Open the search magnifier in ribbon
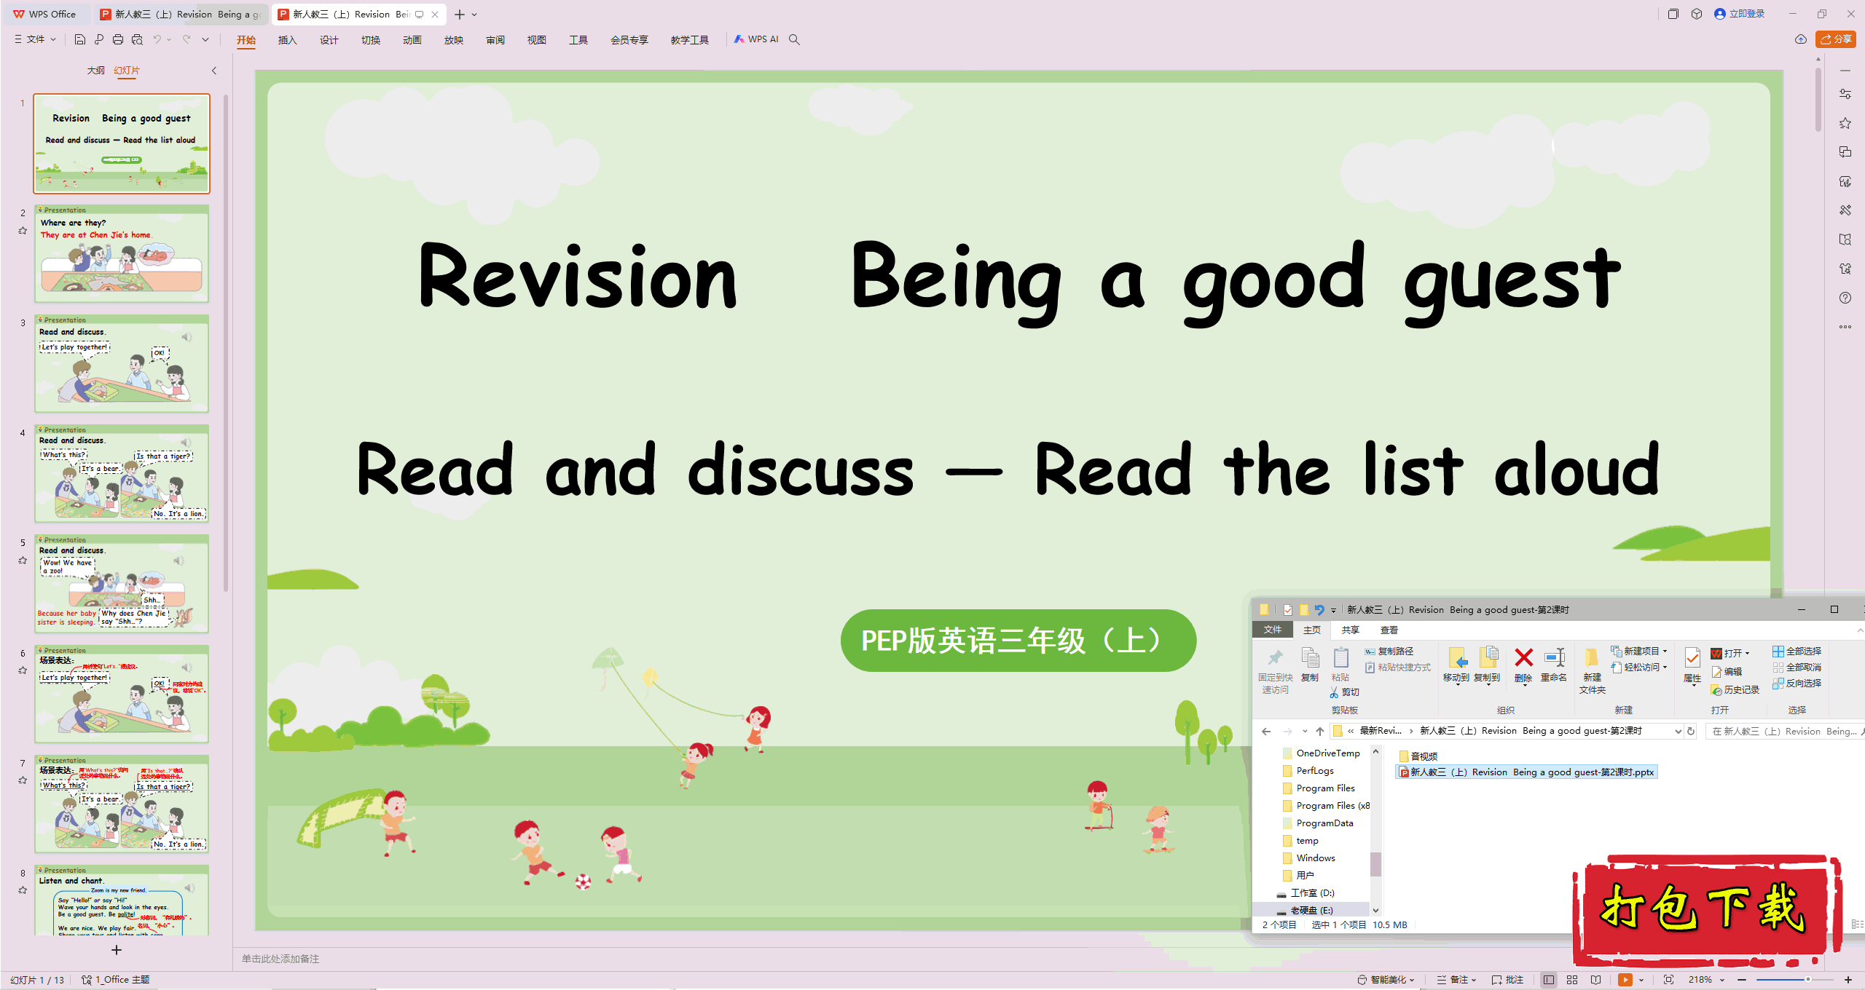The width and height of the screenshot is (1865, 990). point(794,39)
